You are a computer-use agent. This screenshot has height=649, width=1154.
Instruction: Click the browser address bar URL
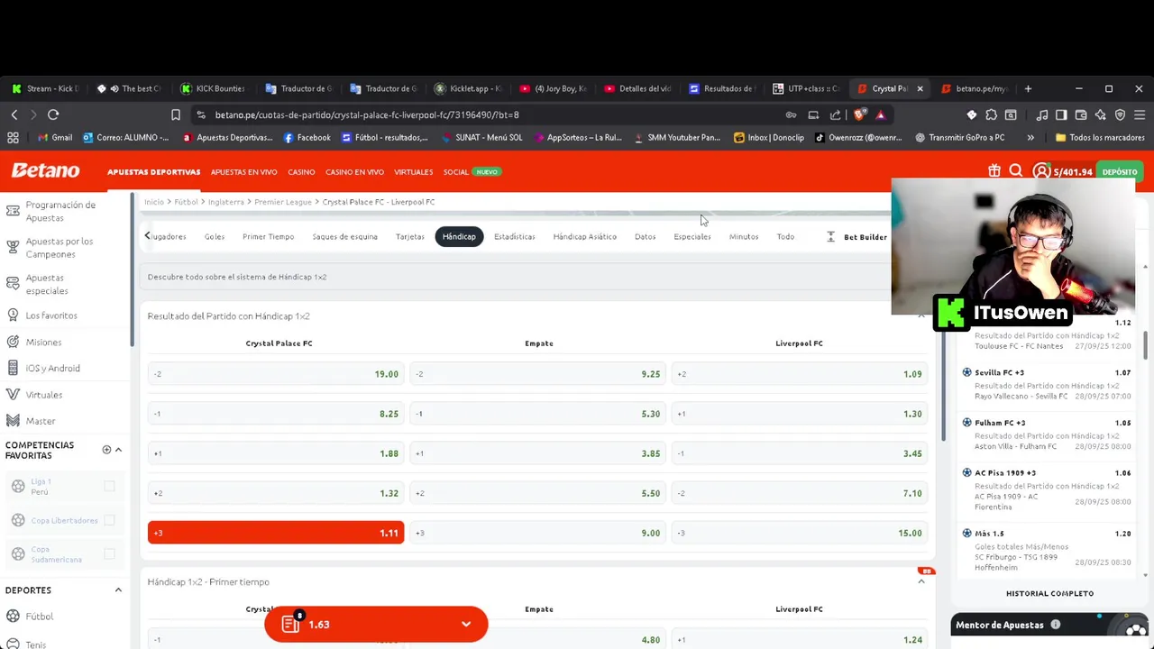coord(367,114)
